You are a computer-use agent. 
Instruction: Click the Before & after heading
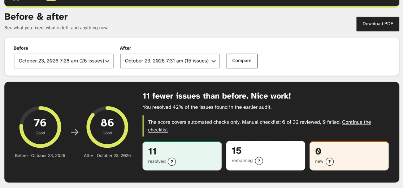coord(36,17)
